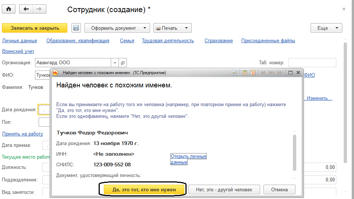Open the Организация dropdown arrow
The height and width of the screenshot is (199, 354).
coord(114,62)
